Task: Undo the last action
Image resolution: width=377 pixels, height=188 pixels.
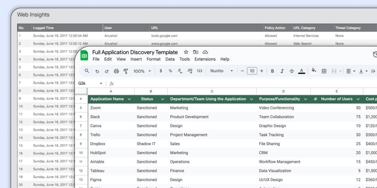Action: [97, 71]
